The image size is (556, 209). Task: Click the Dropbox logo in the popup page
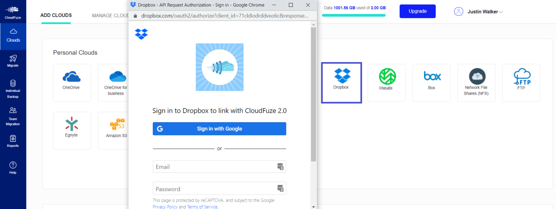point(141,34)
